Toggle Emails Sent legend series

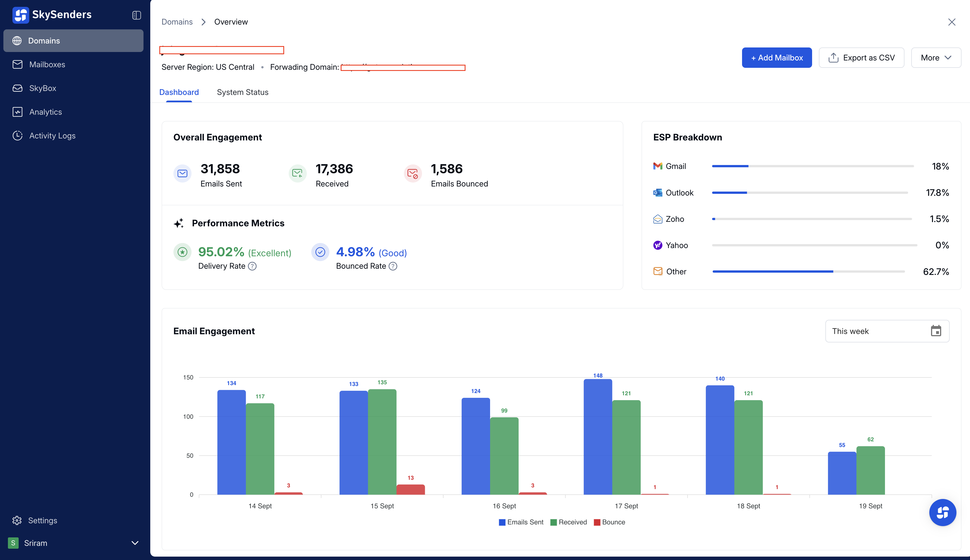[x=521, y=522]
